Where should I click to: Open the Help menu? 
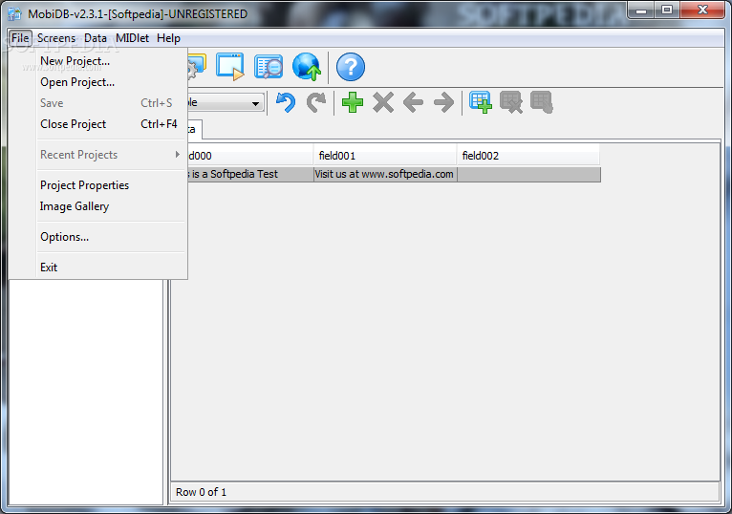pyautogui.click(x=168, y=38)
